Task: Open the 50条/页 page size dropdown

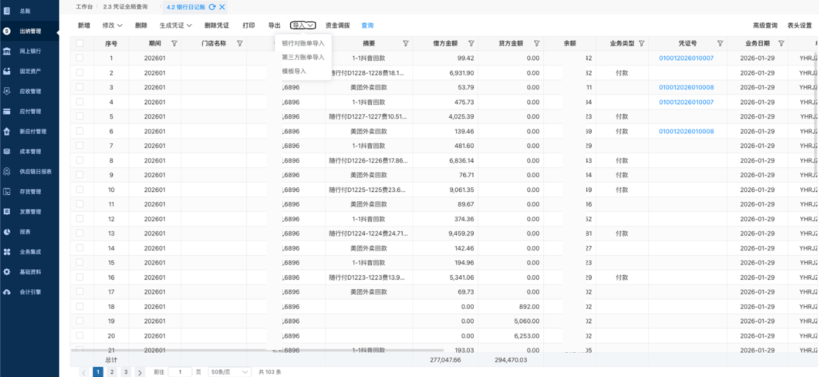Action: (x=230, y=372)
